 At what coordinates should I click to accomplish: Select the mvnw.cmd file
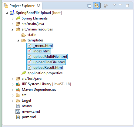28,111
